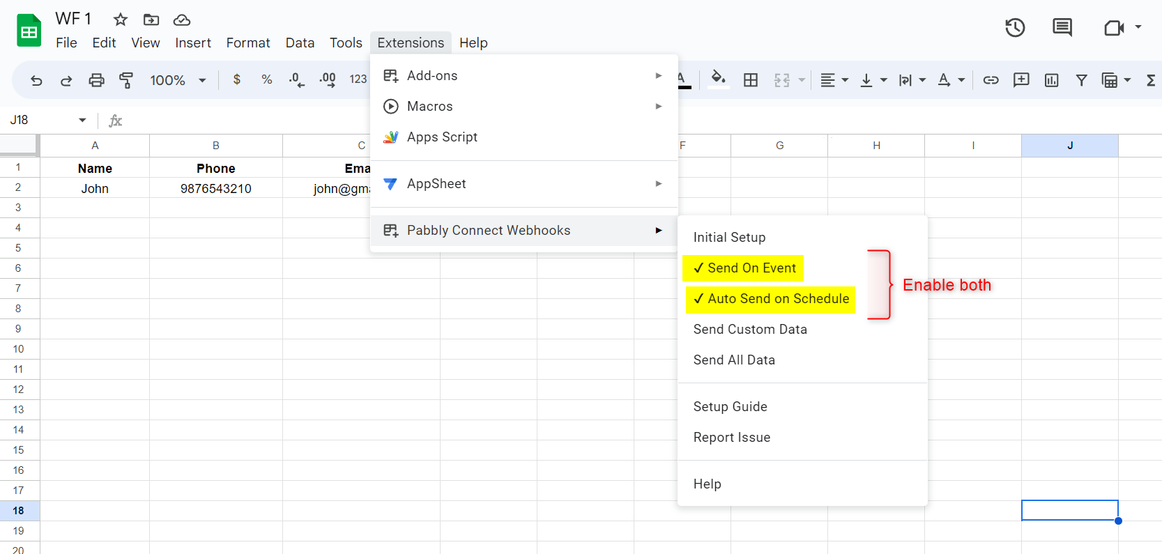Click the Print icon

96,80
